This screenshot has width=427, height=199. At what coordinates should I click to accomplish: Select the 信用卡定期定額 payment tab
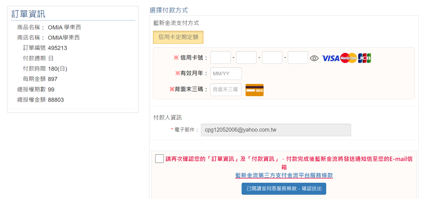point(178,37)
